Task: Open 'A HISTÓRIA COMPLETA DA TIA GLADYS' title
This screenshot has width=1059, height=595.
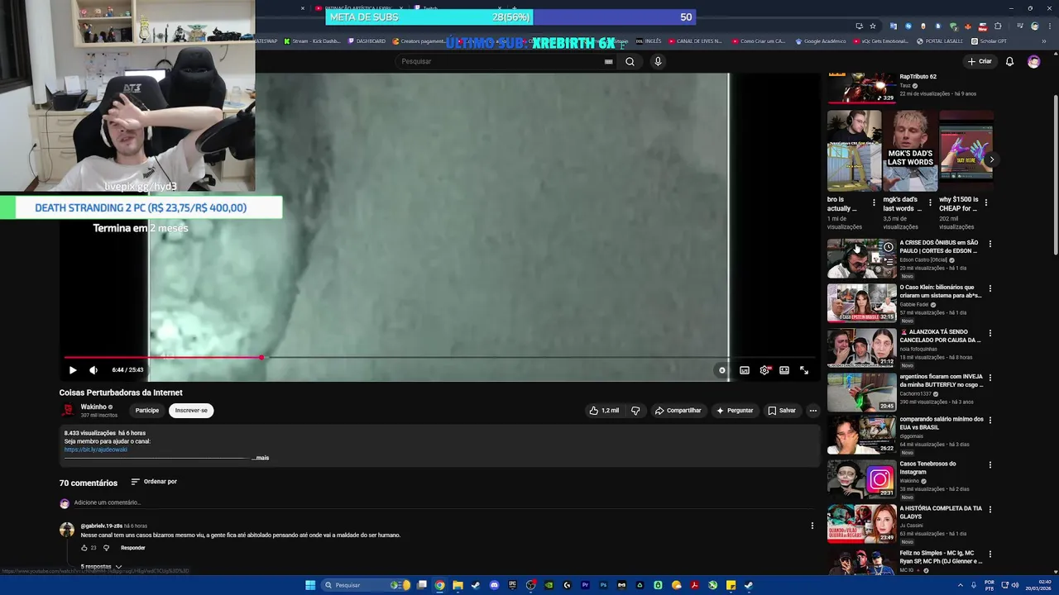Action: 941,512
